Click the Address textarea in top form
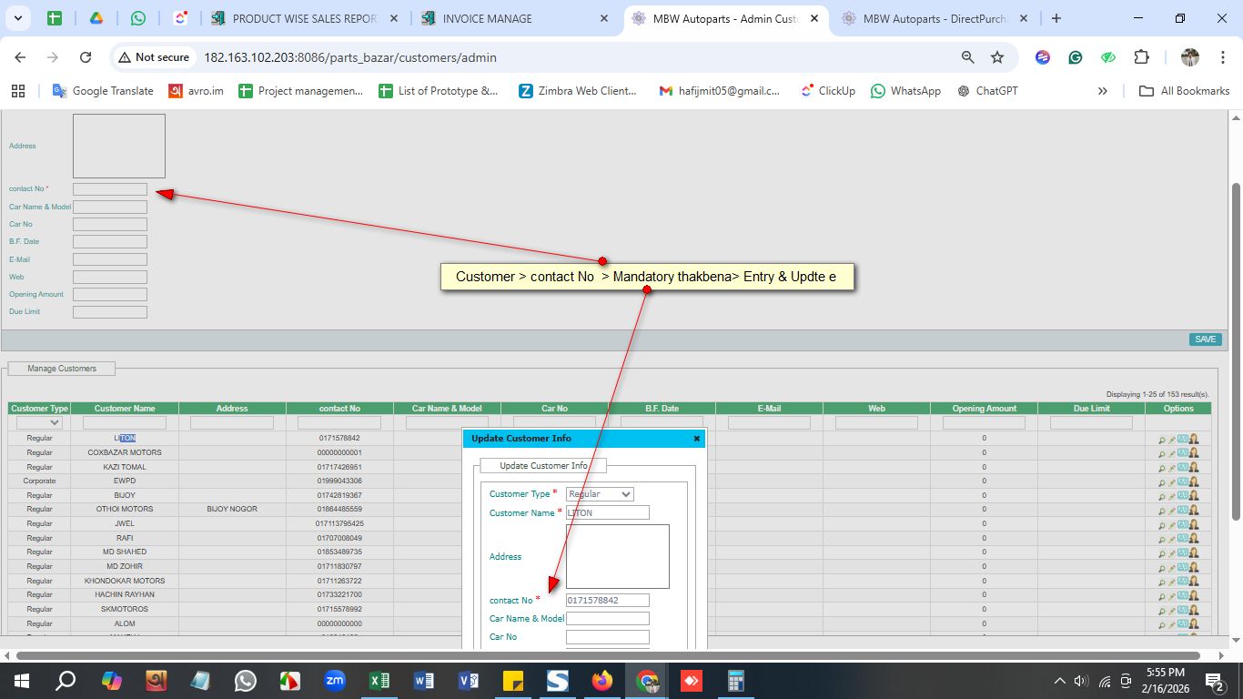Screen dimensions: 1243x699 pyautogui.click(x=119, y=146)
